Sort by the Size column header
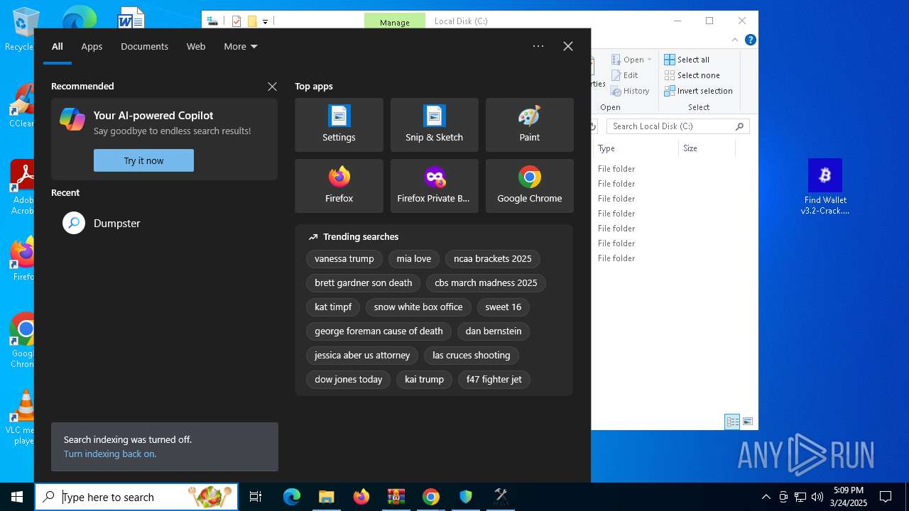This screenshot has height=511, width=909. (x=707, y=148)
